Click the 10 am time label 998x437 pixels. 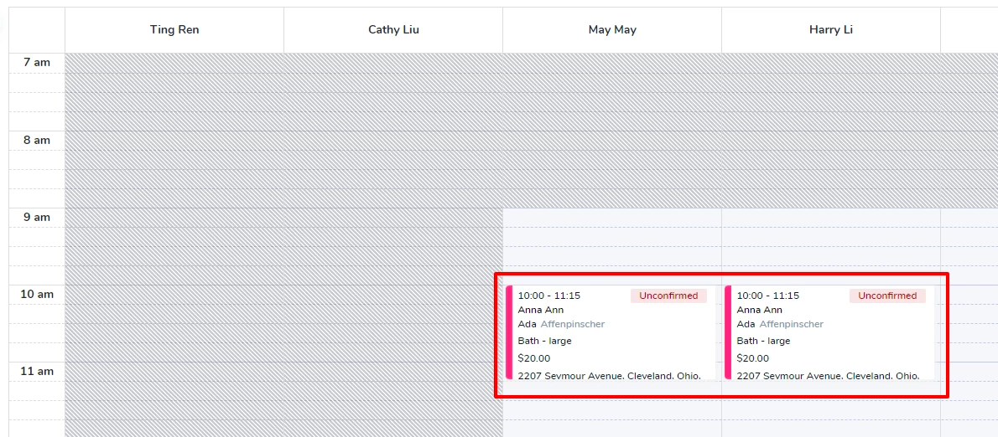[x=36, y=295]
